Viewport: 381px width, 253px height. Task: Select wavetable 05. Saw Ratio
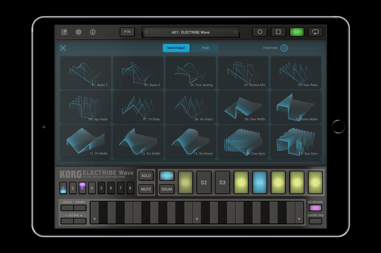(295, 72)
